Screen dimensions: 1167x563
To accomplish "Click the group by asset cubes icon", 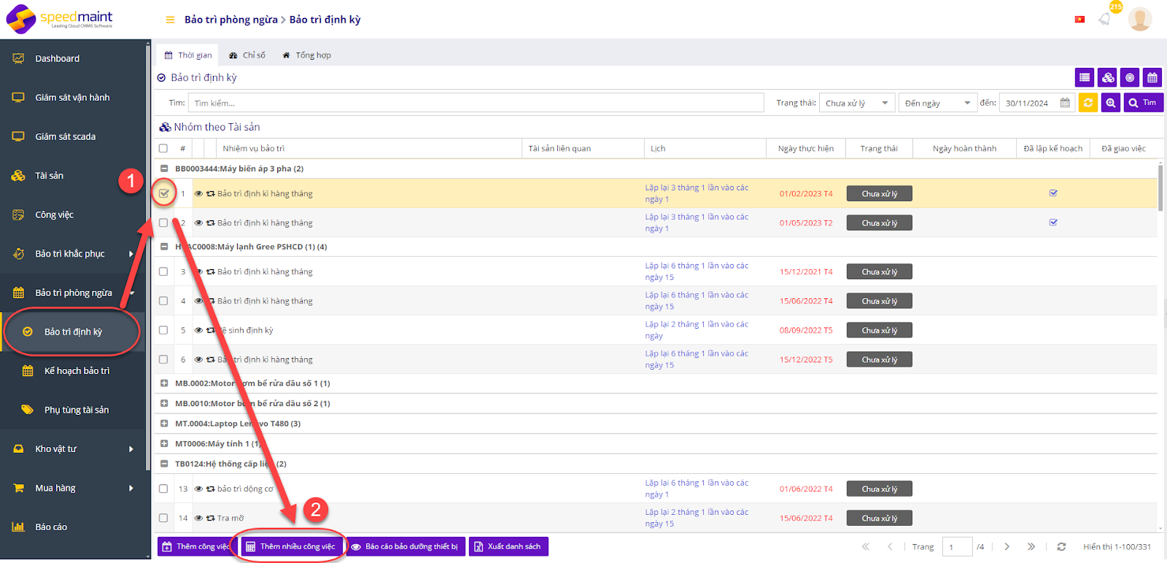I will pos(1108,77).
